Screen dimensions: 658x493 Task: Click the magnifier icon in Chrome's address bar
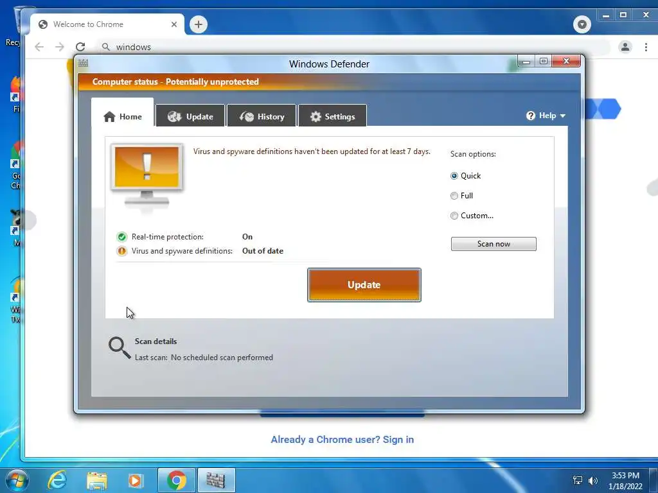coord(106,46)
